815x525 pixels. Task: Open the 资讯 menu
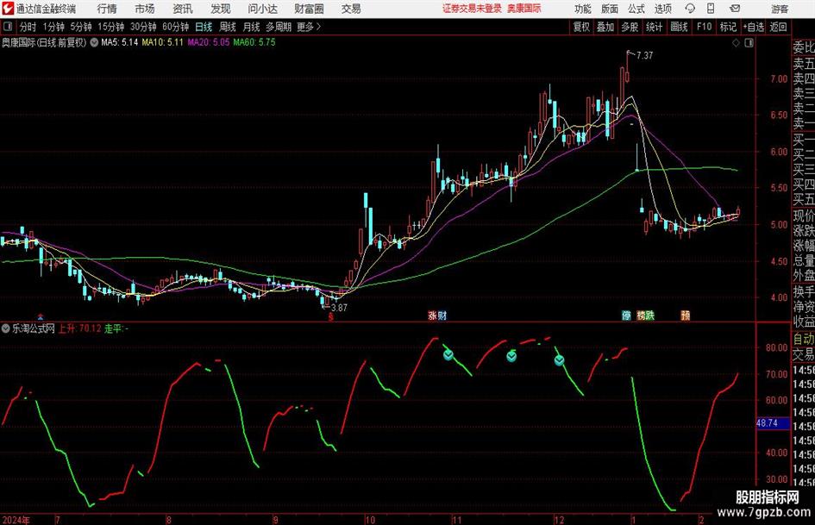(183, 9)
